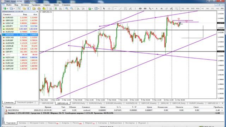Toggle the Terminal window icon
The image size is (226, 127).
[34, 8]
